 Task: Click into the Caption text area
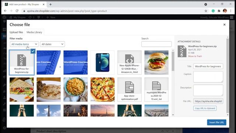[x=208, y=77]
